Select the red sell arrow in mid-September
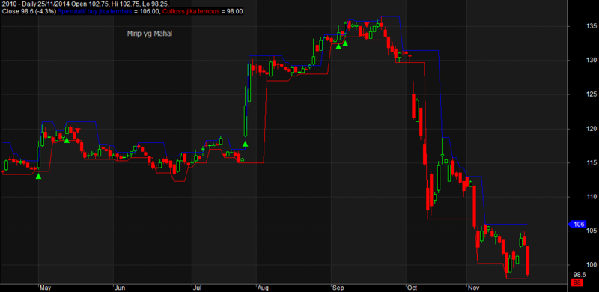 coord(367,25)
